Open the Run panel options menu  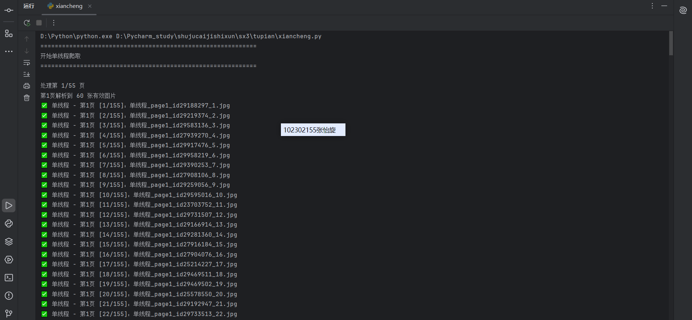pos(652,6)
